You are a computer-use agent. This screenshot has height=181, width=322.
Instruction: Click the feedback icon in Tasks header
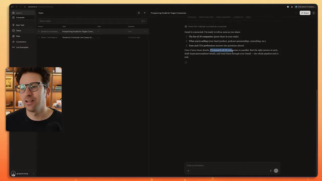pos(139,13)
